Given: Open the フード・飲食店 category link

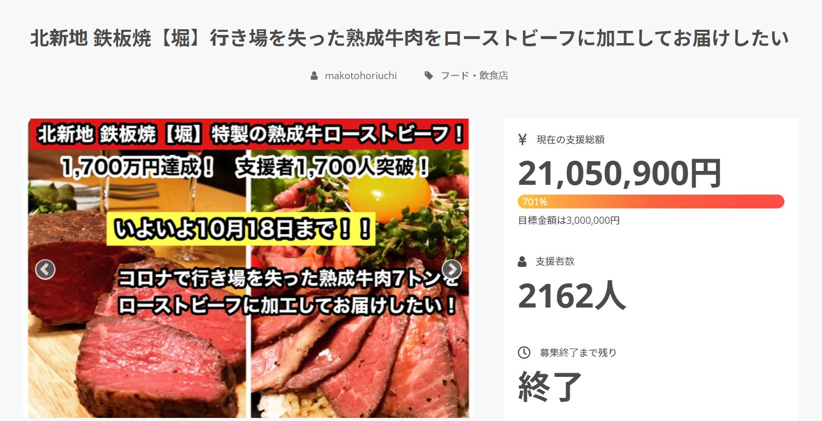Looking at the screenshot, I should pyautogui.click(x=474, y=75).
